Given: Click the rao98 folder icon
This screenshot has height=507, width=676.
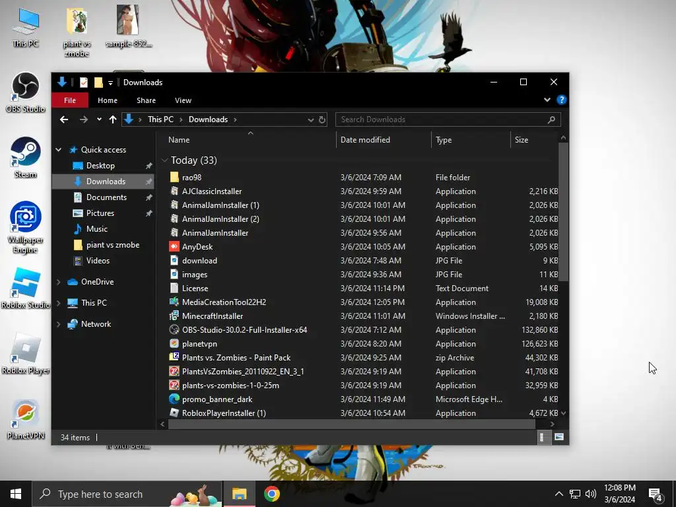Looking at the screenshot, I should (x=174, y=177).
